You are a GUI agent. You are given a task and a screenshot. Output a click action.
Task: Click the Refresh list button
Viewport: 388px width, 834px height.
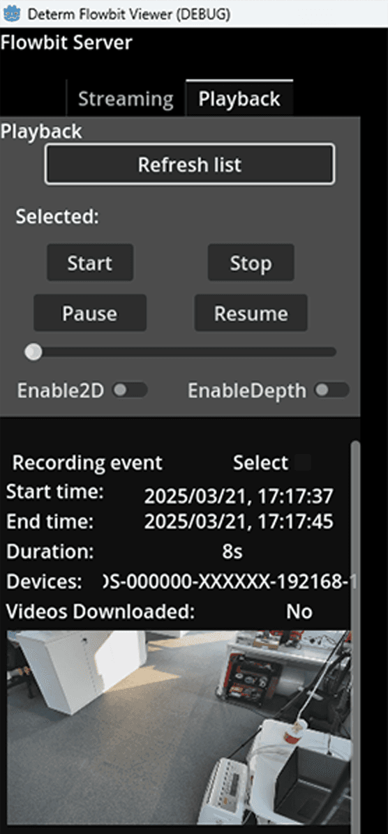(x=190, y=165)
